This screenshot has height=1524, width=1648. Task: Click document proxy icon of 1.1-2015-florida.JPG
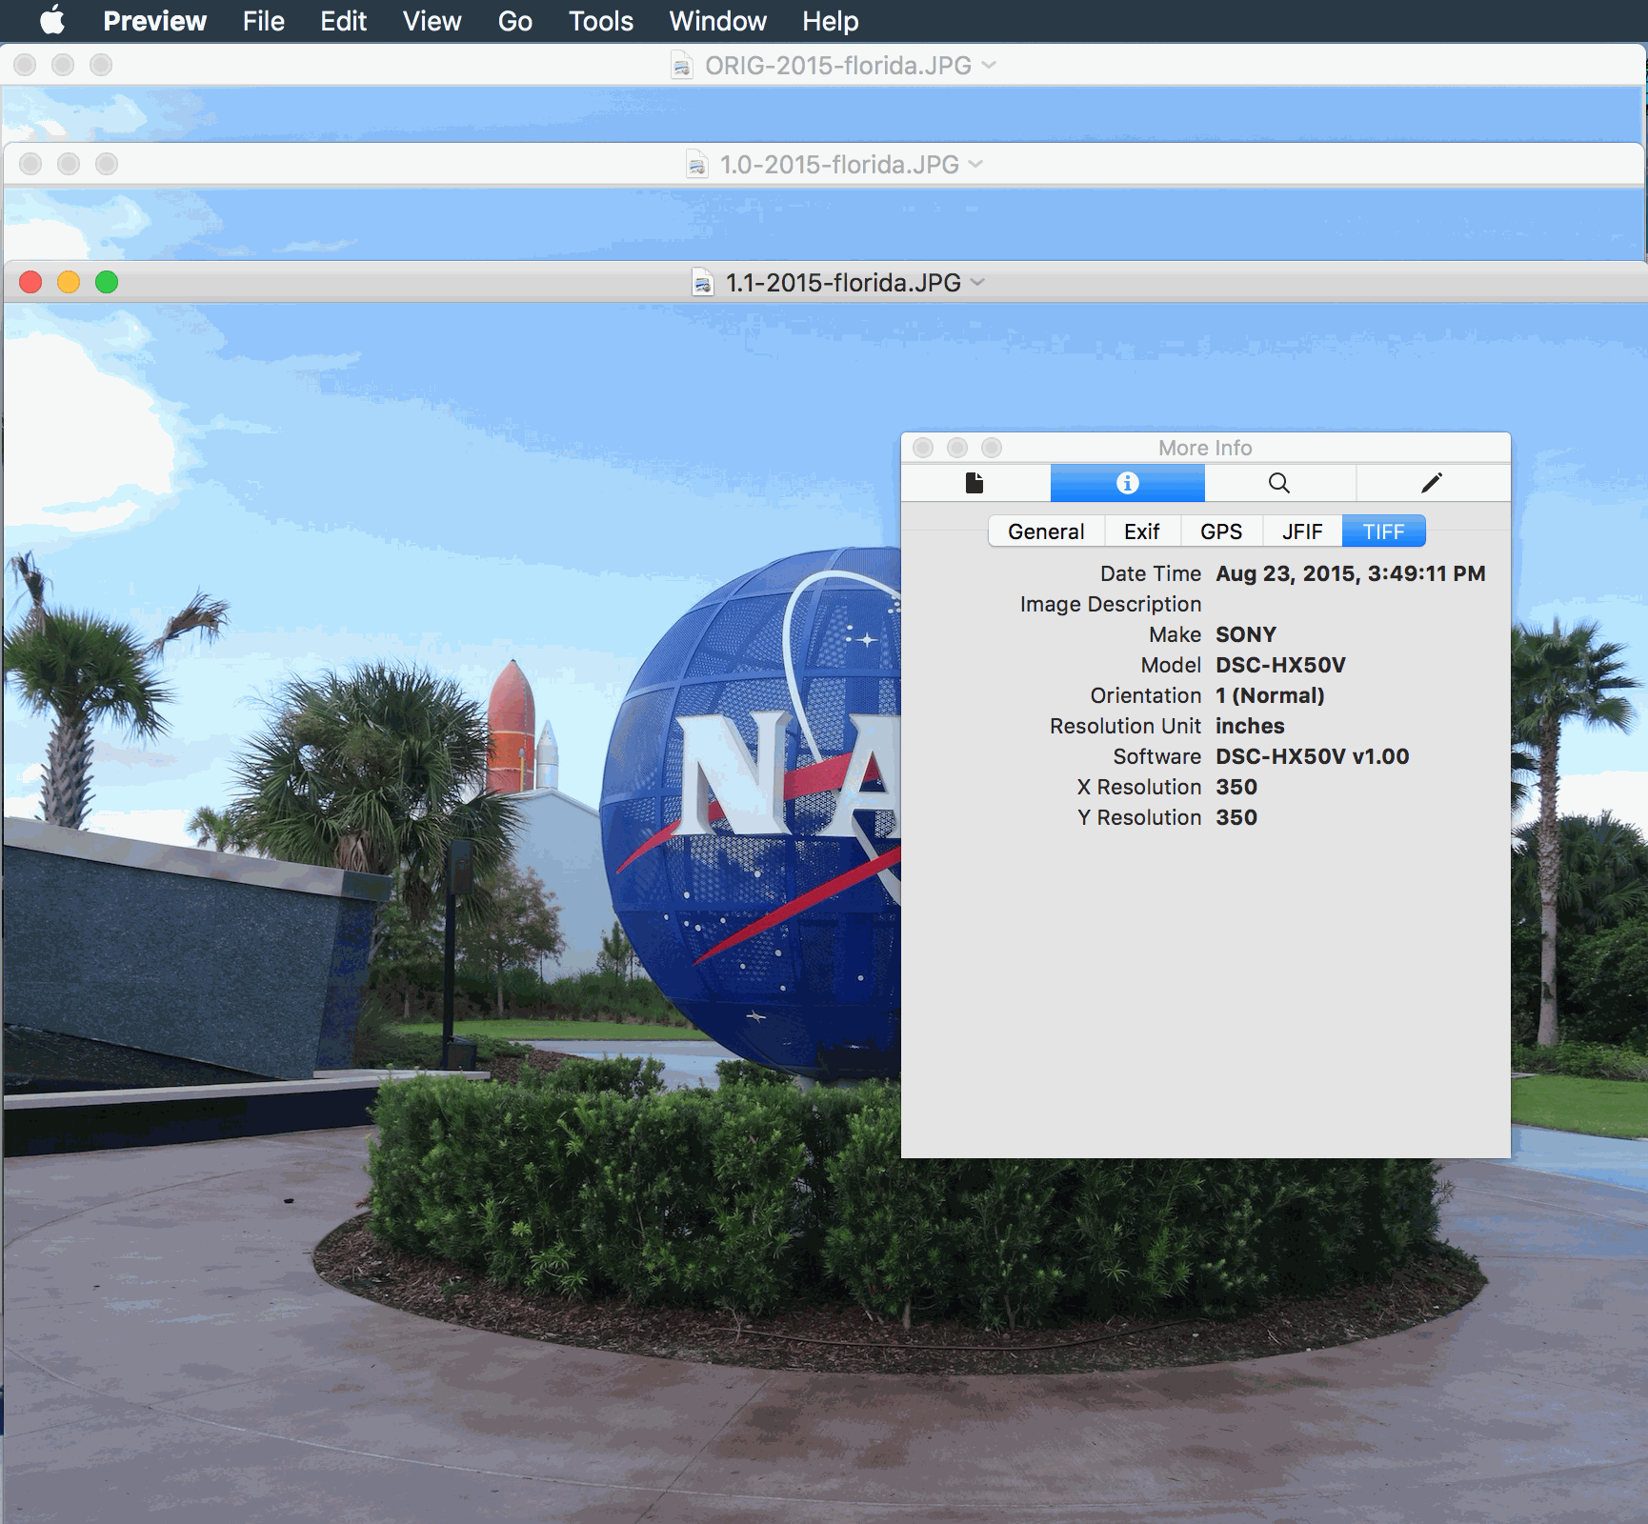[x=703, y=283]
